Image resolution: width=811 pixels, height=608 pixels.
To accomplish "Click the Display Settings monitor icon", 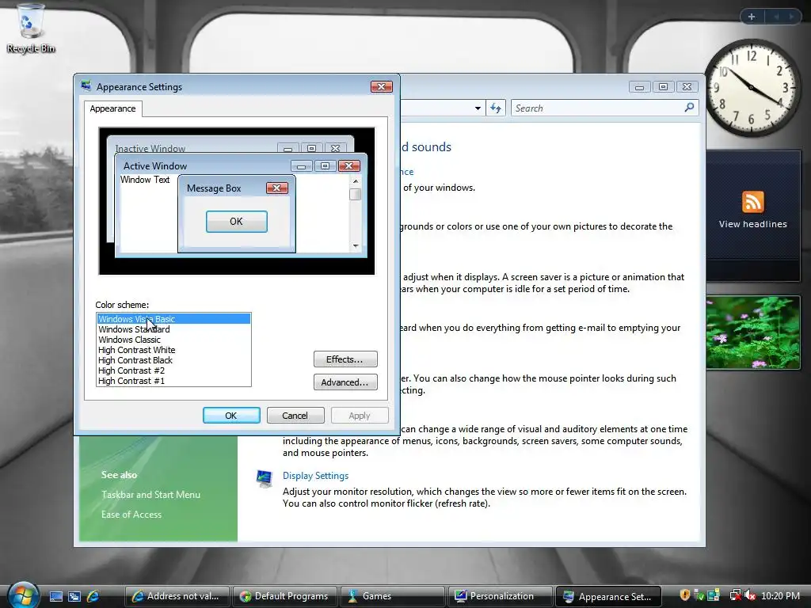I will point(265,478).
